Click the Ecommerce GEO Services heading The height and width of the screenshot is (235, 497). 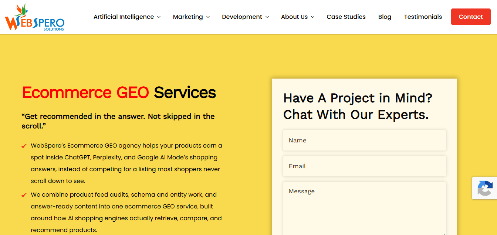pos(119,93)
